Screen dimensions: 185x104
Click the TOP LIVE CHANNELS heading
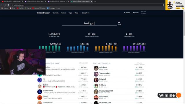pos(101,64)
